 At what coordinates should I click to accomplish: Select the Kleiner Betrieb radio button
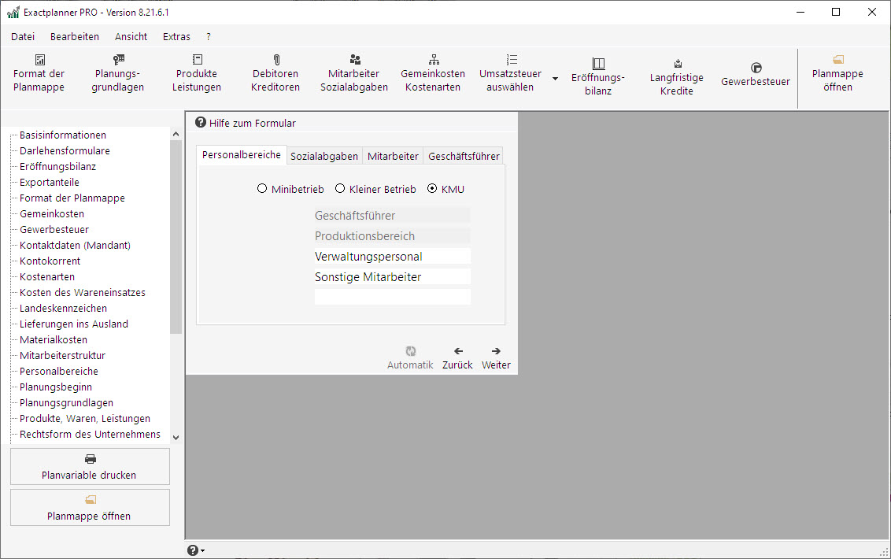pyautogui.click(x=340, y=188)
